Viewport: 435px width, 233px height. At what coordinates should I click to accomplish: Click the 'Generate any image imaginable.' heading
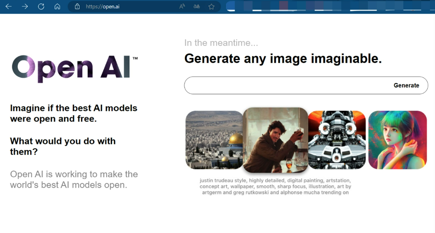pyautogui.click(x=283, y=59)
